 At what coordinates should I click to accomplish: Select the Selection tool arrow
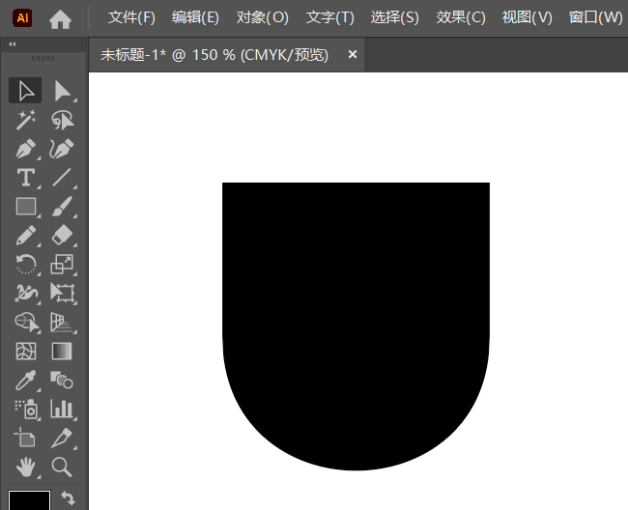click(x=26, y=91)
